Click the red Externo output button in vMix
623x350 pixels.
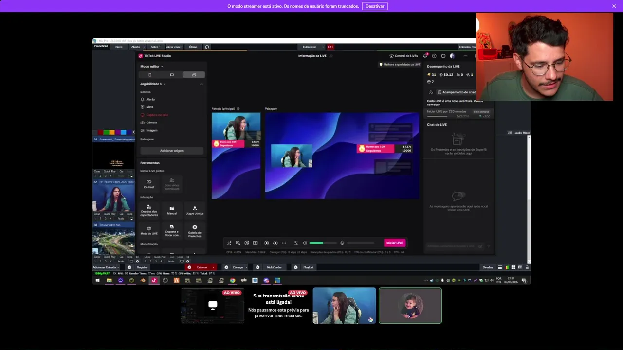pyautogui.click(x=202, y=267)
